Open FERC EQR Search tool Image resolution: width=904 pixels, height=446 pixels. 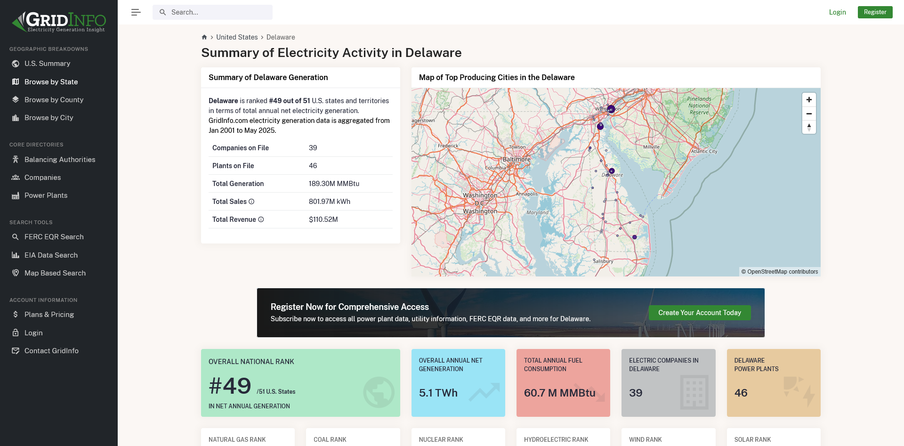(x=54, y=237)
